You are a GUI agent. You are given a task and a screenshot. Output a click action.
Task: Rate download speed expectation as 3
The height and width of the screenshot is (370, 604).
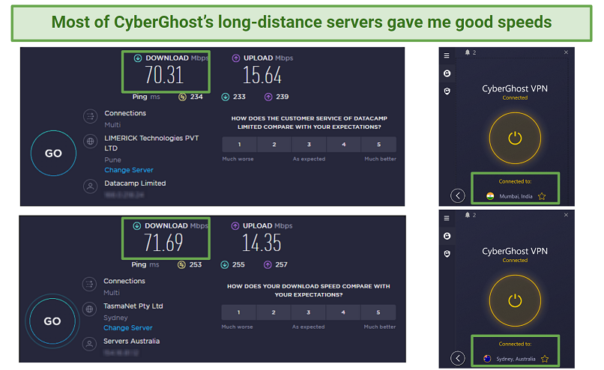308,312
